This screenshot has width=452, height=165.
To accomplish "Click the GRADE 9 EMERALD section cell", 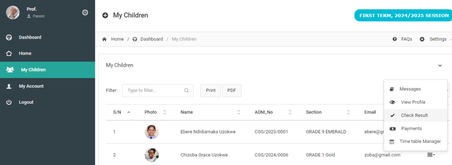I will (x=326, y=132).
